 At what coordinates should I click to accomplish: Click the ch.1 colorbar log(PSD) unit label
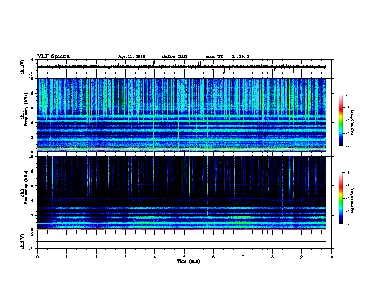click(352, 122)
